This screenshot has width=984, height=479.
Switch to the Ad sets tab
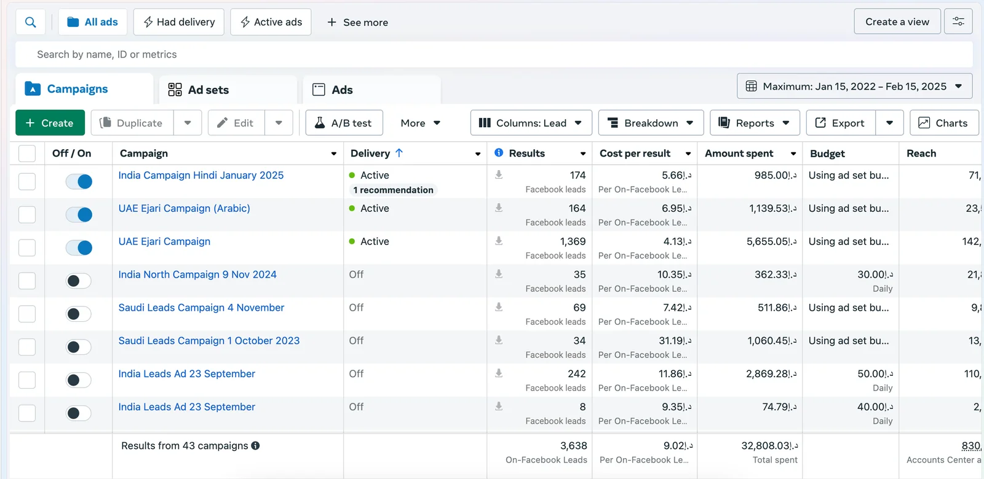tap(208, 90)
